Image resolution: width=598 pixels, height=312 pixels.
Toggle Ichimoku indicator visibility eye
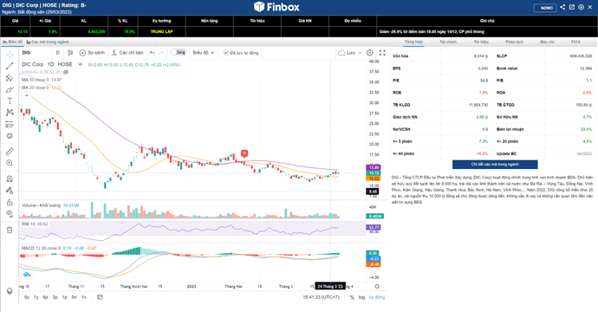click(x=66, y=72)
